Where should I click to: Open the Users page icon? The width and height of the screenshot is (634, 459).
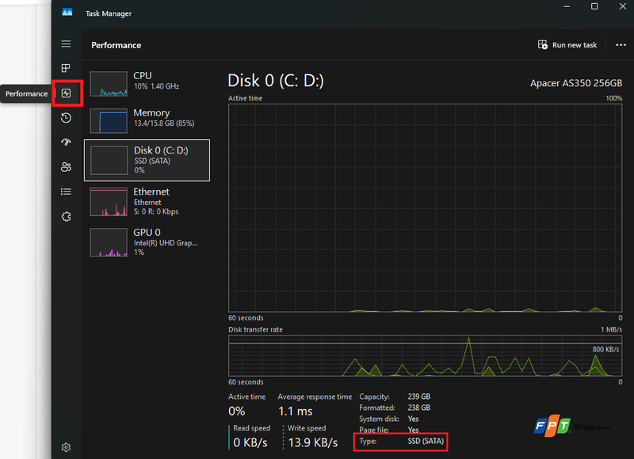point(66,167)
